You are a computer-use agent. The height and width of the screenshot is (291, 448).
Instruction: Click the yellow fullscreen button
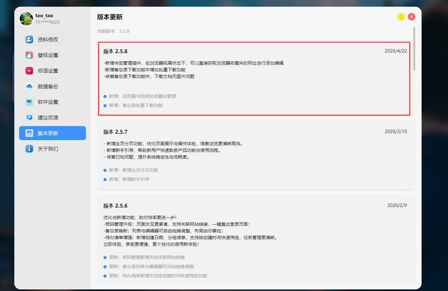coord(401,17)
